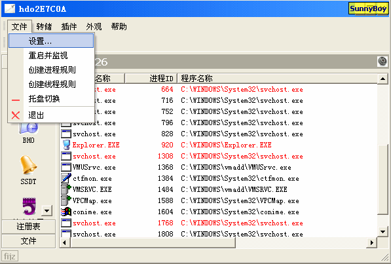Click process ID 716

tap(167, 100)
